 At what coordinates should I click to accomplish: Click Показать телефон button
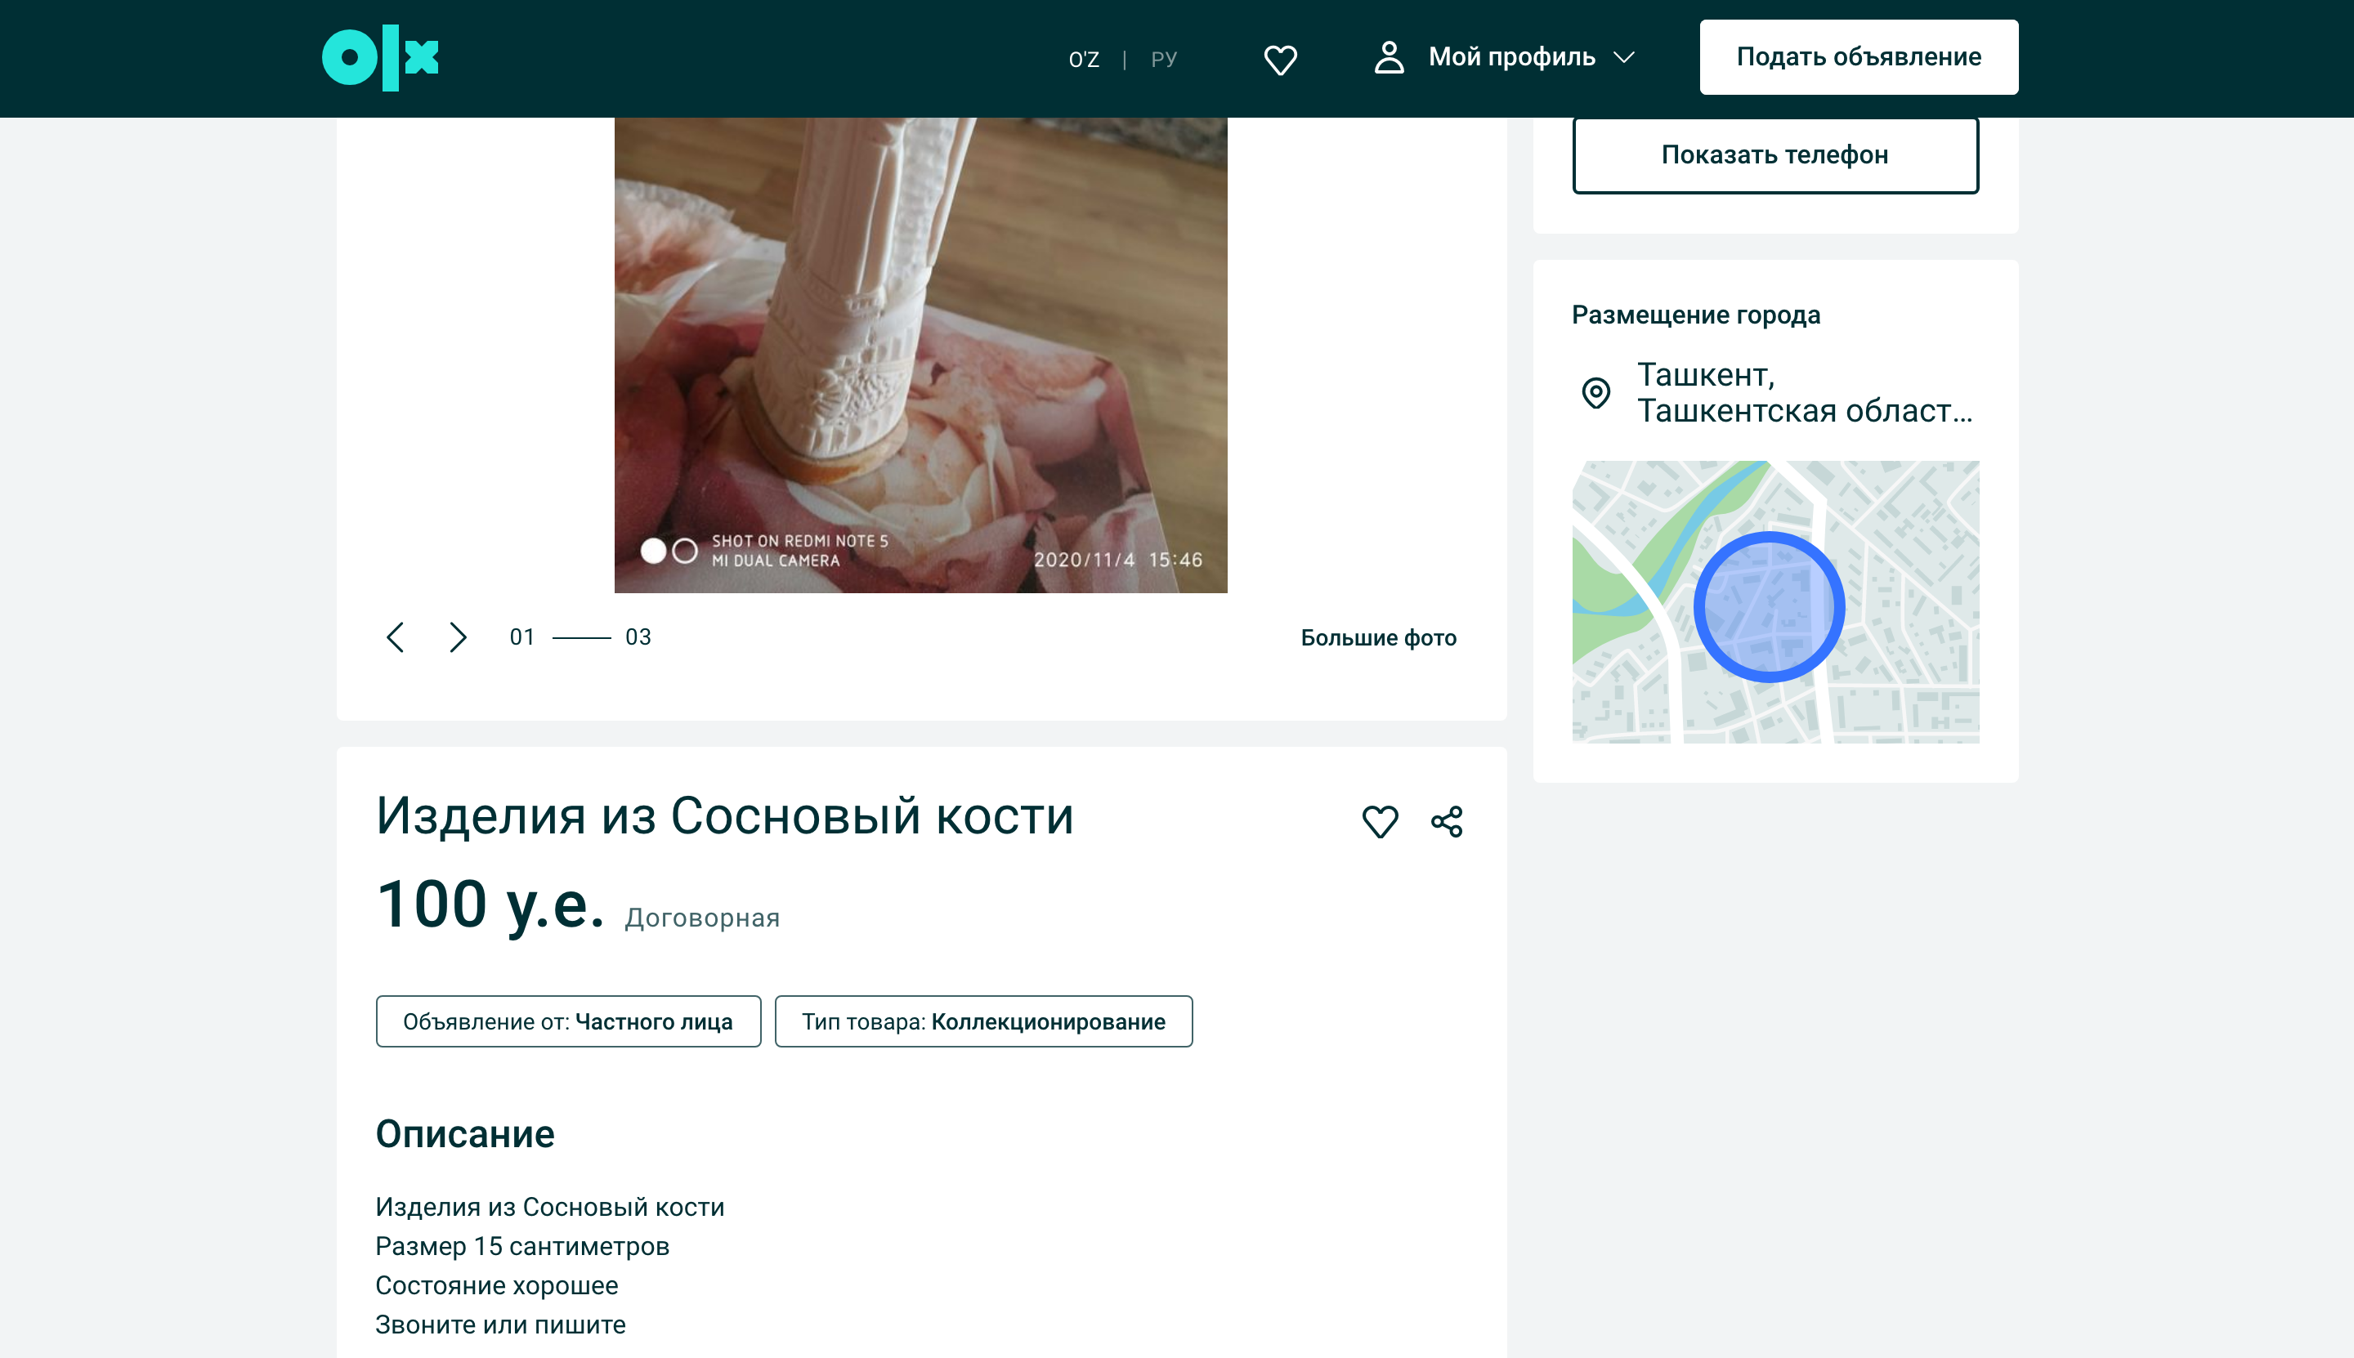tap(1774, 154)
